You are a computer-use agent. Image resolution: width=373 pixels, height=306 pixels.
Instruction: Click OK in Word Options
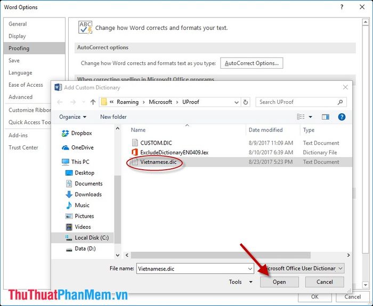(315, 297)
